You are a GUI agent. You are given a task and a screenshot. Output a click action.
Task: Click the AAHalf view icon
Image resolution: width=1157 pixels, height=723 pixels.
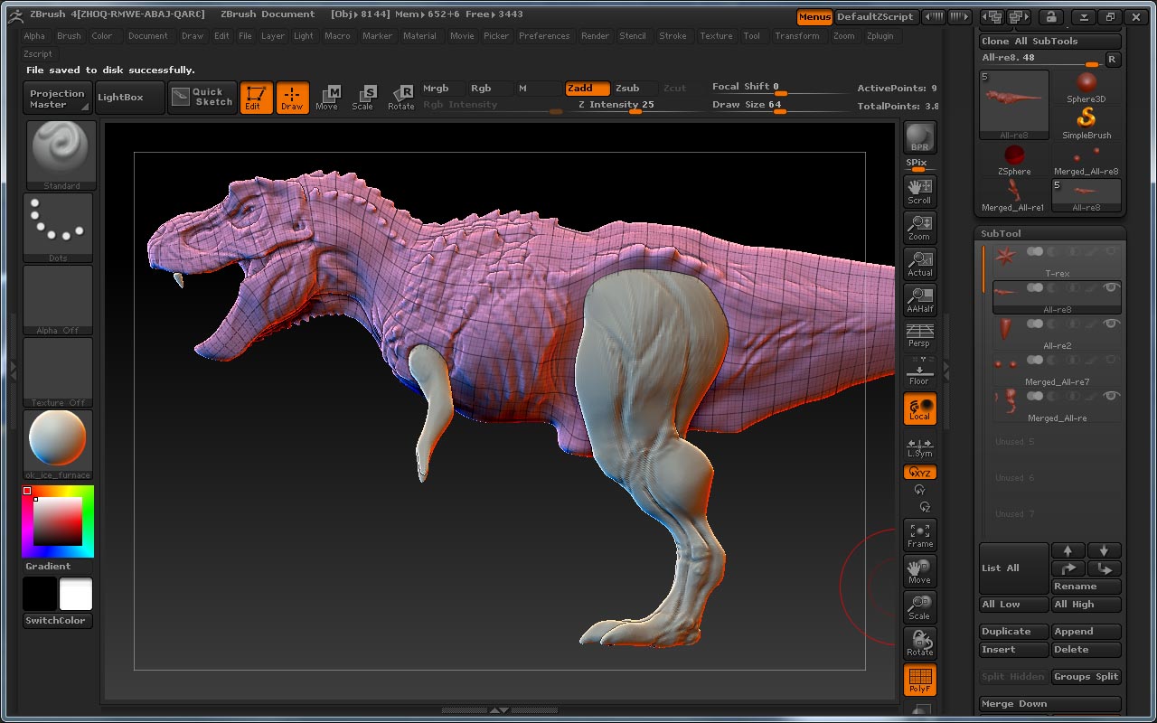coord(919,299)
